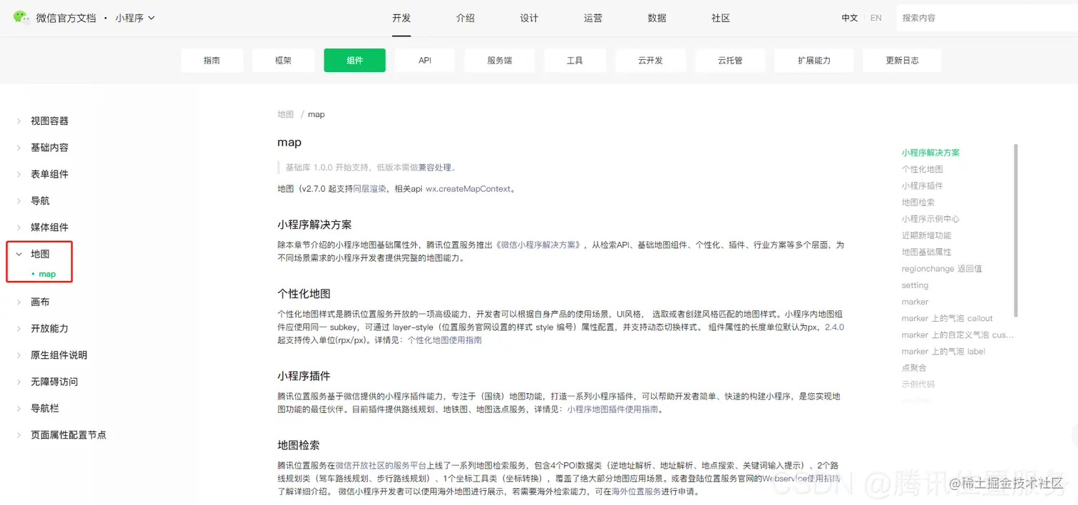Screen dimensions: 1078x505
Task: Open the 服务端 sub-navigation button
Action: point(500,61)
